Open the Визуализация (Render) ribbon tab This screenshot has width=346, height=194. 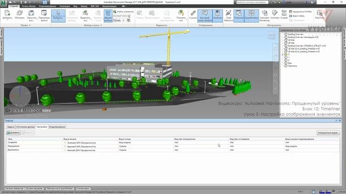tap(109, 6)
